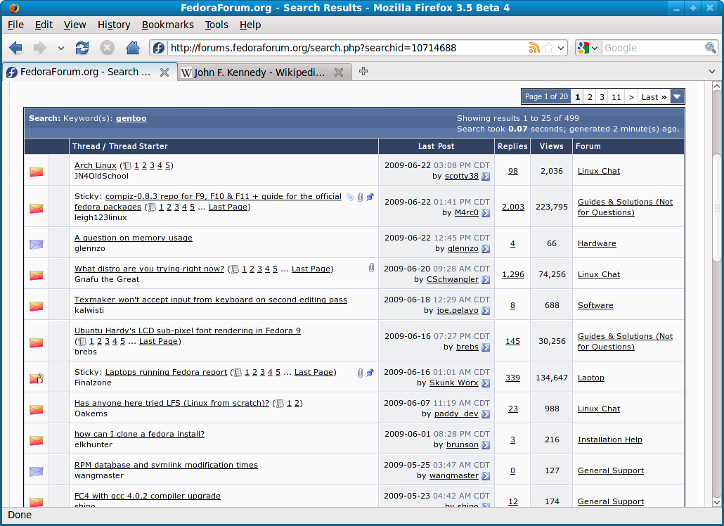Click the URL address field
The width and height of the screenshot is (724, 526).
click(348, 48)
